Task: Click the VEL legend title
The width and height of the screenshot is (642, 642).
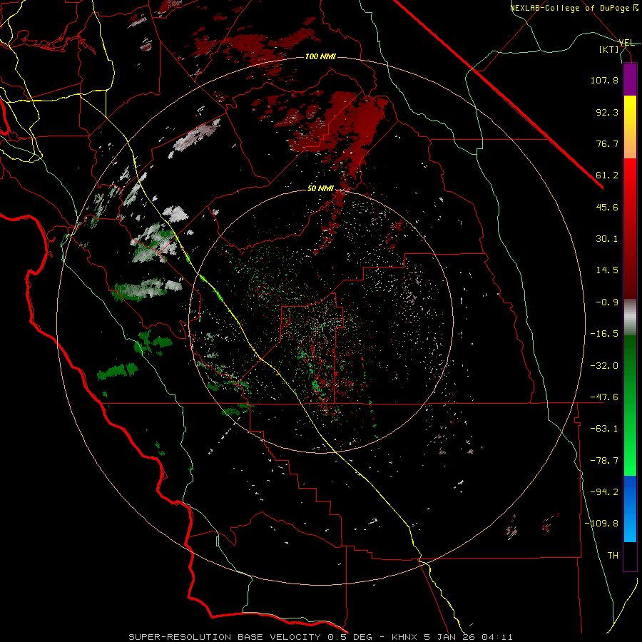Action: [626, 43]
